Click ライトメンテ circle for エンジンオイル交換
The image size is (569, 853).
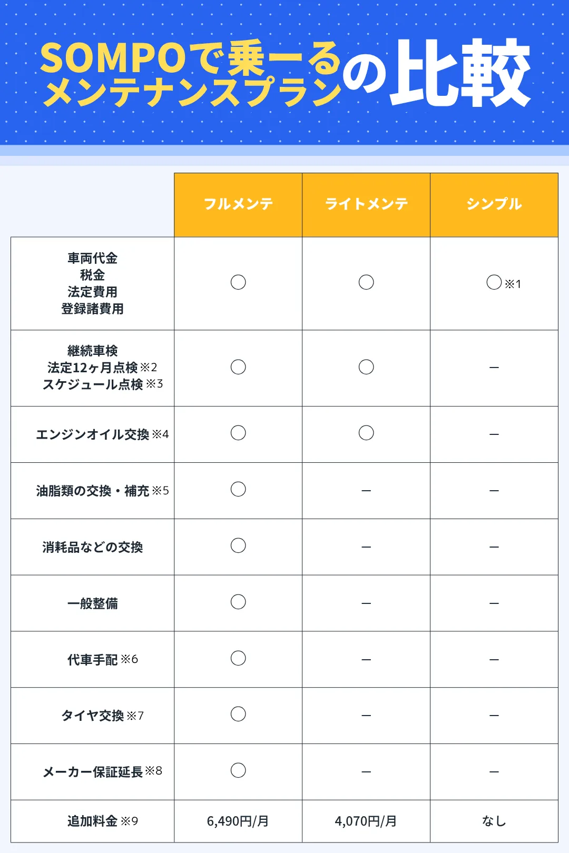pos(366,433)
